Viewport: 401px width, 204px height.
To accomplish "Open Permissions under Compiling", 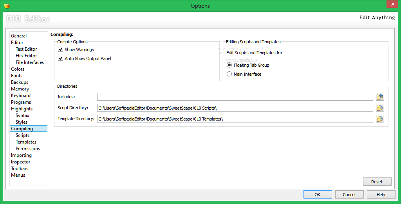I will tap(28, 149).
